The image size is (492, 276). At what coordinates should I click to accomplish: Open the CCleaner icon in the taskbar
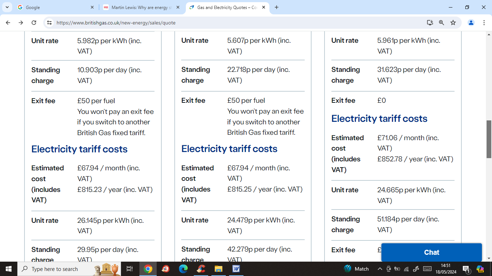(x=201, y=269)
